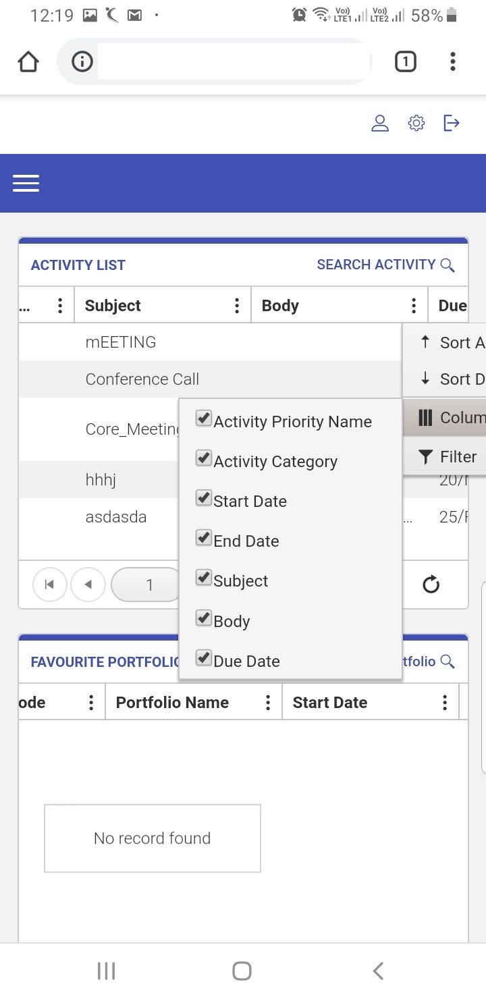Click the browser home icon
Image resolution: width=486 pixels, height=999 pixels.
[x=28, y=62]
